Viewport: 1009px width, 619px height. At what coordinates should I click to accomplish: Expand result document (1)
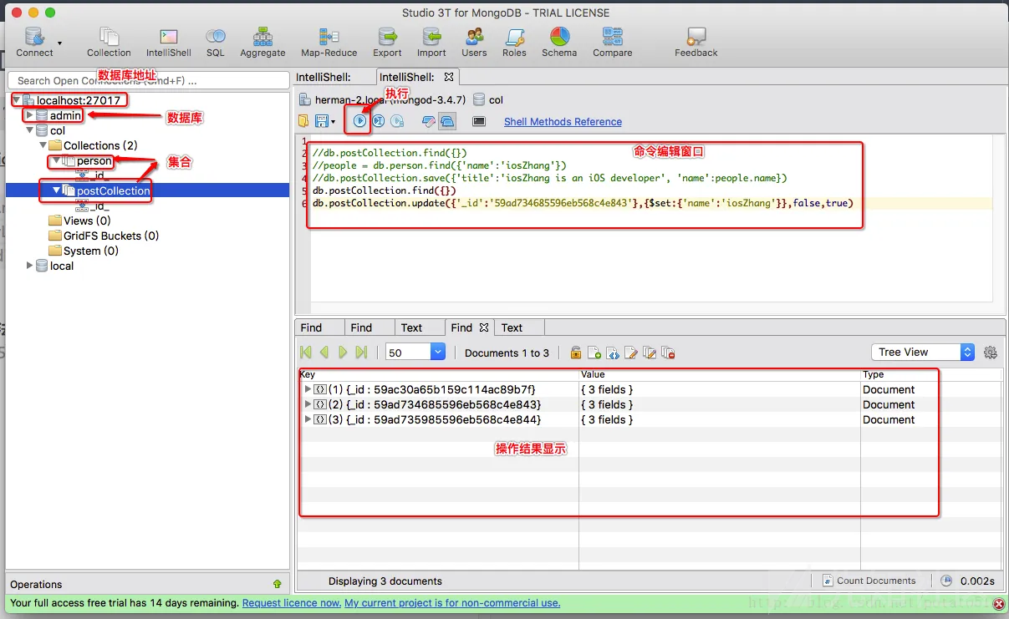308,389
